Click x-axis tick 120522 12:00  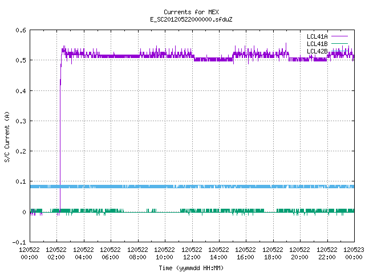[x=192, y=253]
